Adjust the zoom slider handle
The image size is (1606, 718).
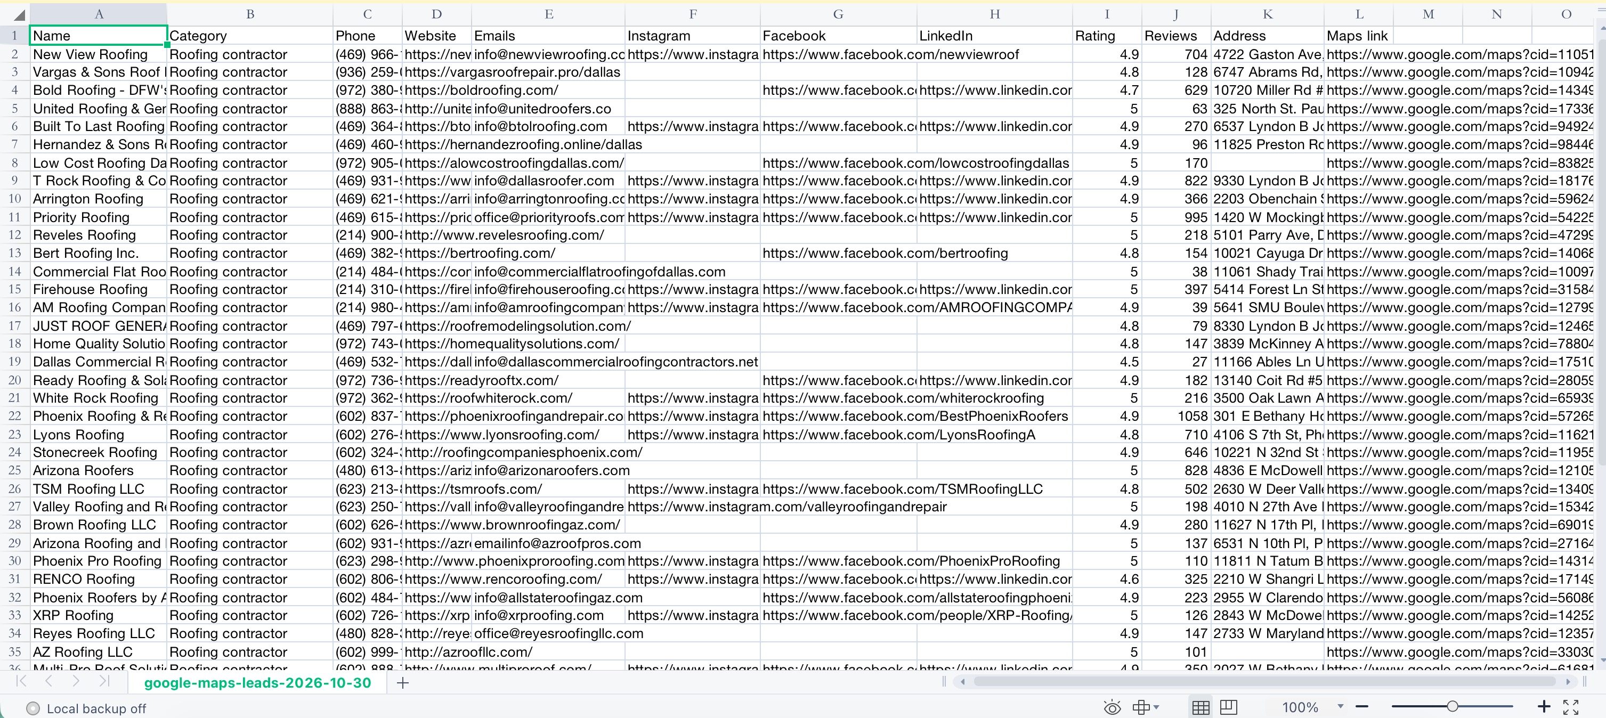1453,707
